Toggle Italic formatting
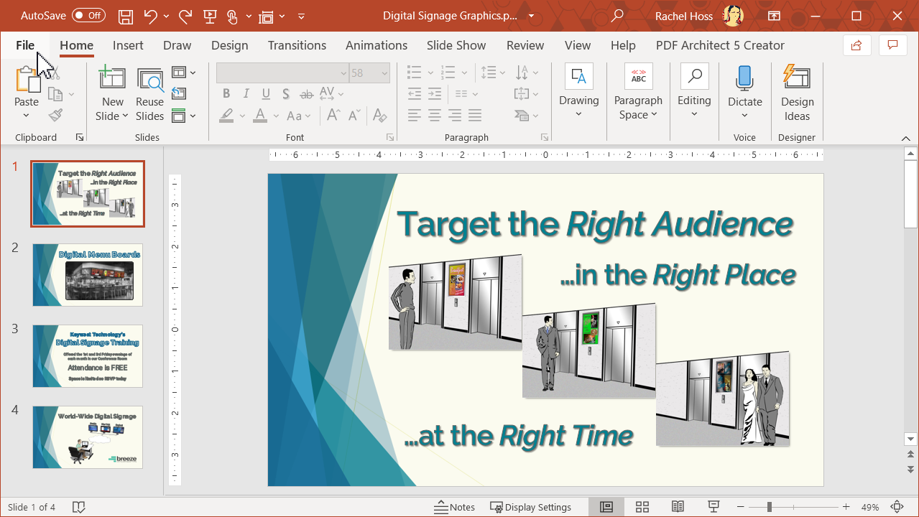Viewport: 919px width, 517px height. pos(246,94)
